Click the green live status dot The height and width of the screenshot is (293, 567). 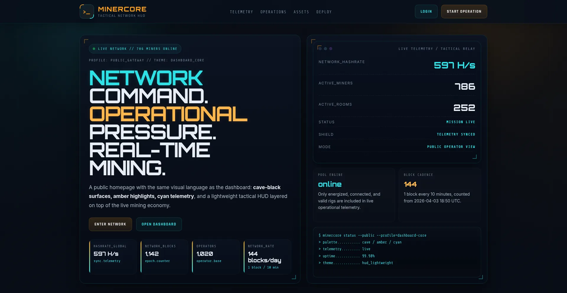tap(94, 49)
